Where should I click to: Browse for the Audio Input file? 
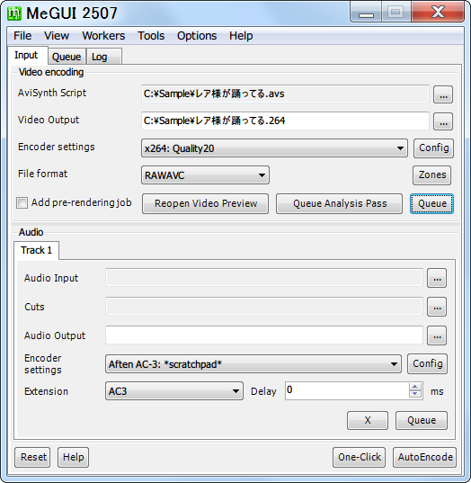tap(437, 278)
